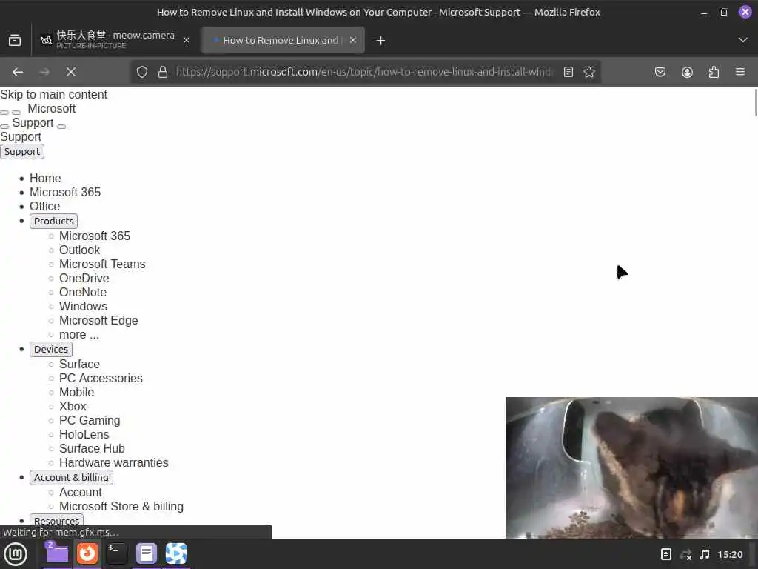758x569 pixels.
Task: Open Surface under Devices
Action: [80, 364]
